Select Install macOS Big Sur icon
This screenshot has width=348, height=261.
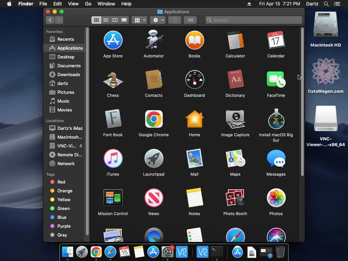(276, 119)
